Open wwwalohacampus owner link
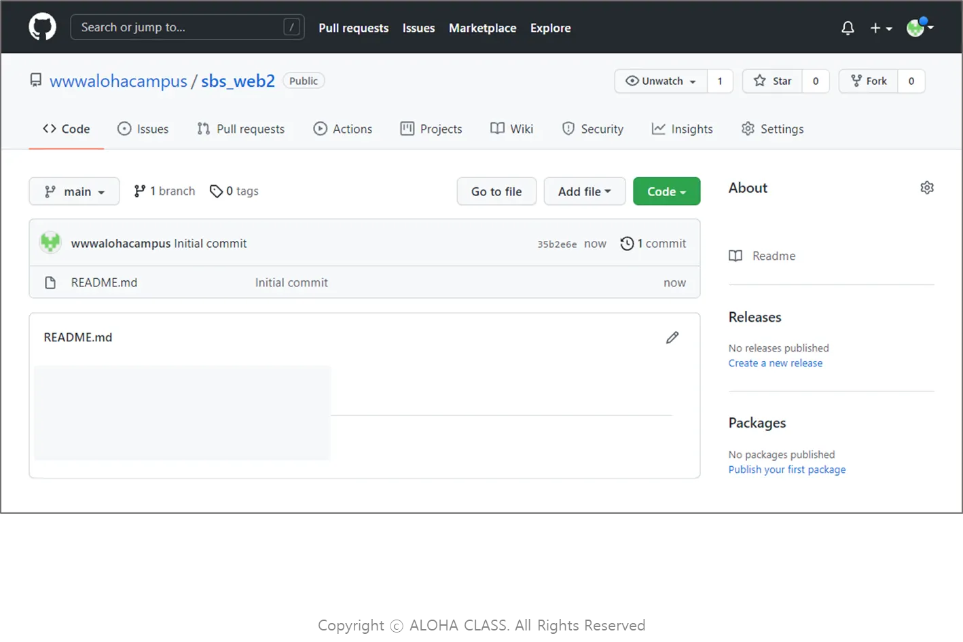The width and height of the screenshot is (963, 642). click(118, 81)
